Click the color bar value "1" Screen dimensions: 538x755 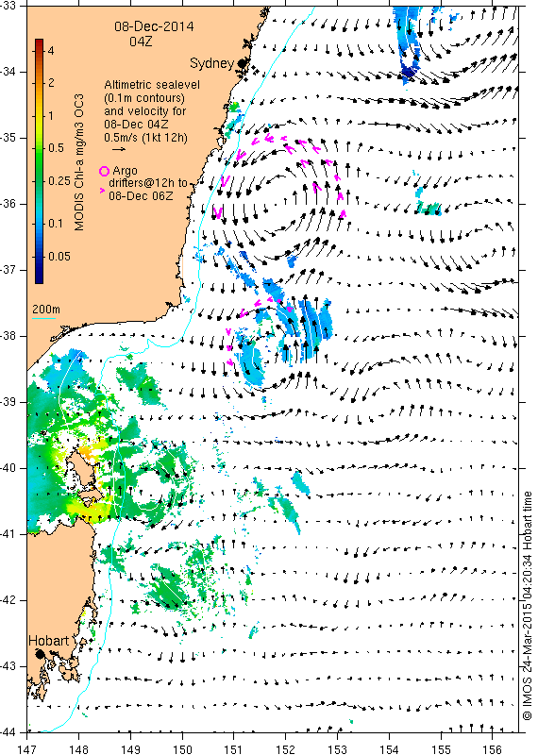click(x=51, y=115)
